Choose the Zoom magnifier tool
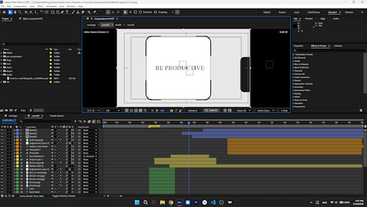The width and height of the screenshot is (367, 207). pos(20,12)
